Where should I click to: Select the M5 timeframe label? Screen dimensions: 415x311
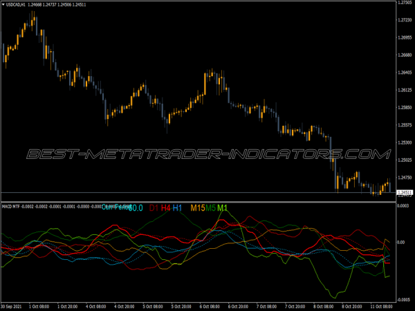click(211, 208)
